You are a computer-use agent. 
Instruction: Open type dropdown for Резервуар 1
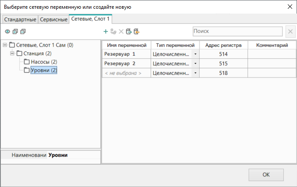(195, 54)
